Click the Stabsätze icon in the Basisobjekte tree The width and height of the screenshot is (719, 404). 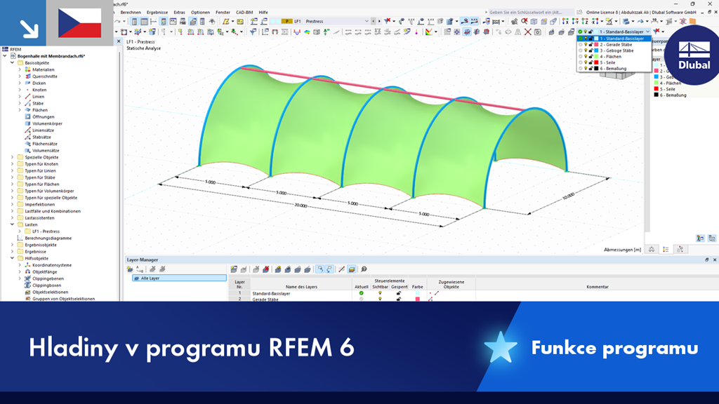pyautogui.click(x=28, y=138)
